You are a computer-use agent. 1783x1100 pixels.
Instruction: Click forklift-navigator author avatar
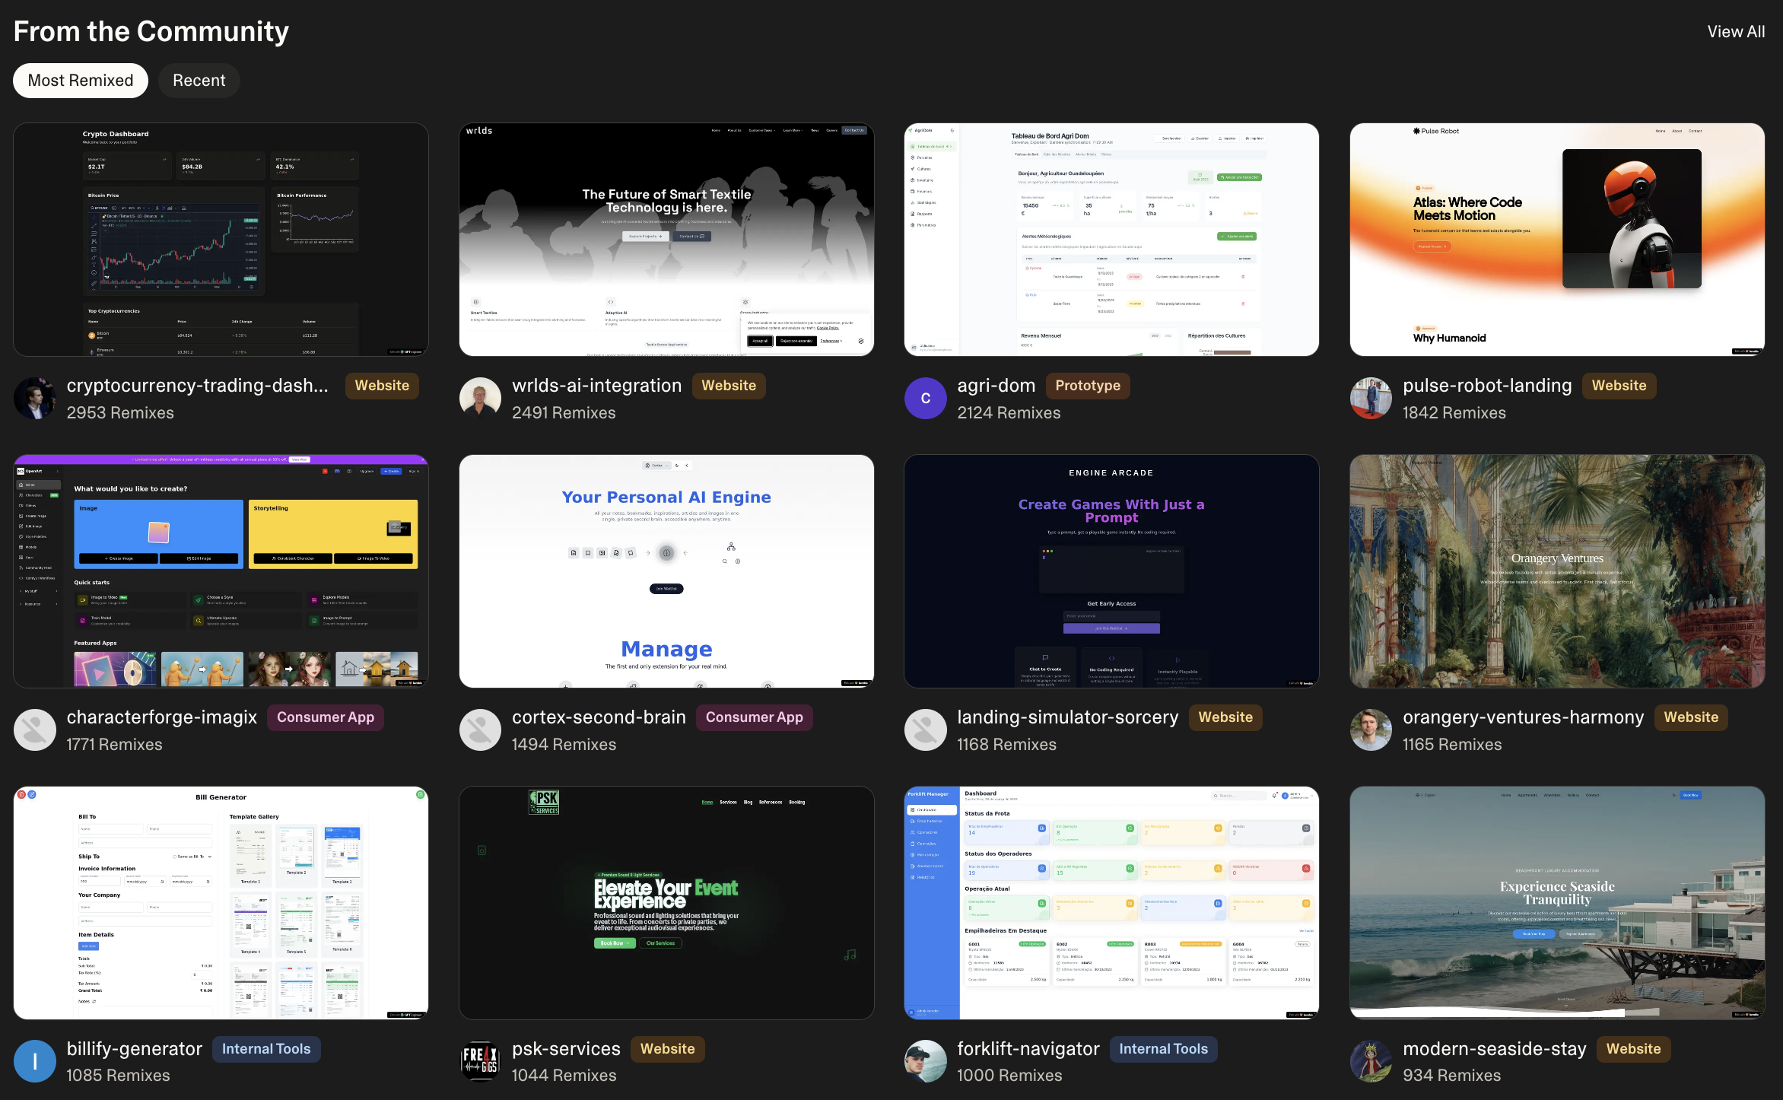[925, 1061]
